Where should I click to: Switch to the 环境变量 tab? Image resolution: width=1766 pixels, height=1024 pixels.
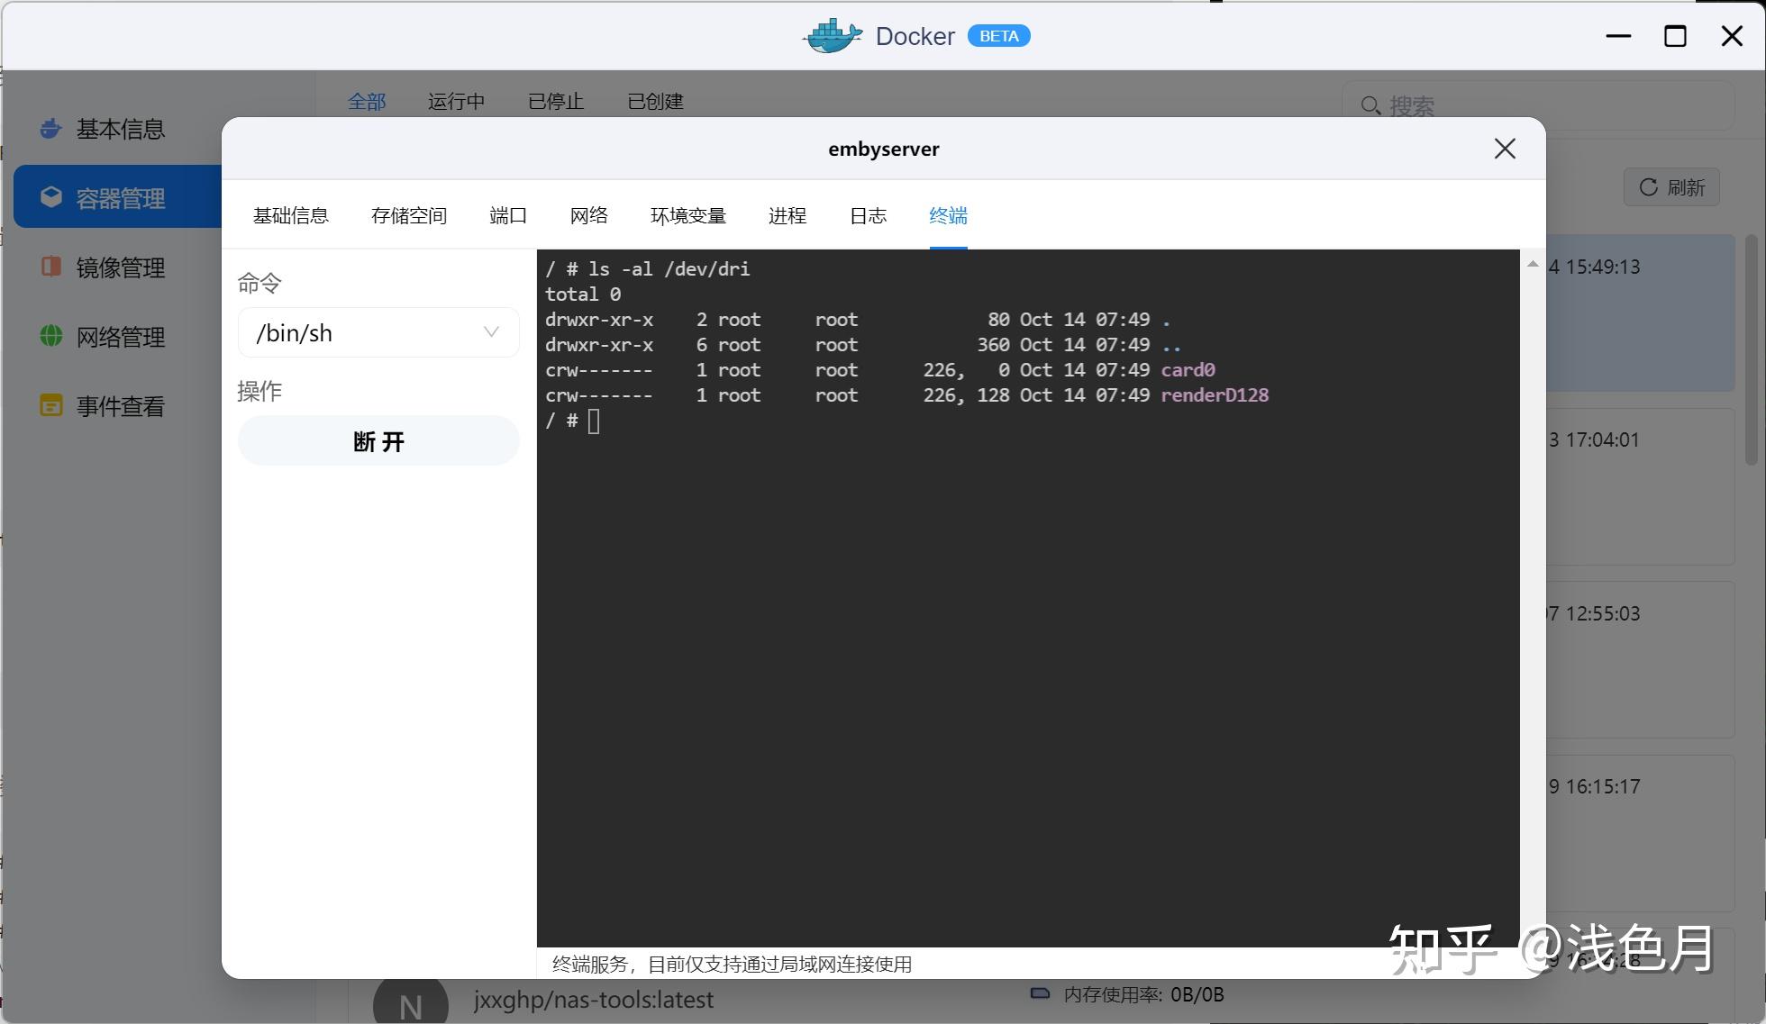[x=688, y=215]
